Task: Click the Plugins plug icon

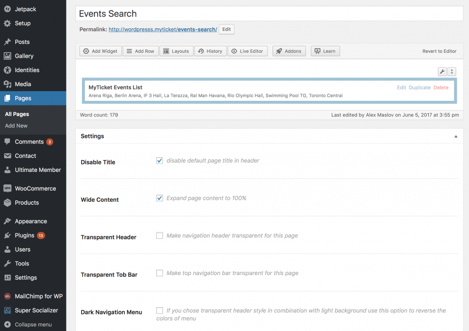Action: tap(7, 235)
